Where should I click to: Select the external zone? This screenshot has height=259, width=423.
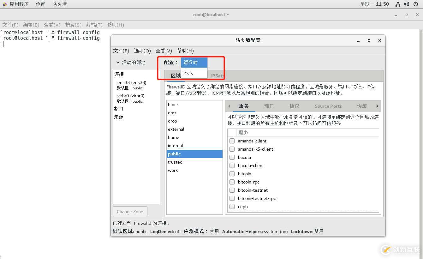[x=194, y=129]
